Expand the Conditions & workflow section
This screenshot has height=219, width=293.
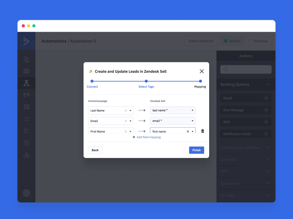tap(246, 148)
